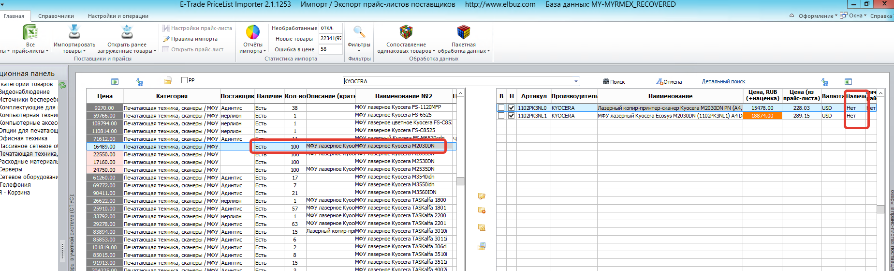Viewport: 894px width, 271px height.
Task: Uncheck column H for article 1102PK3NL1
Action: 512,116
